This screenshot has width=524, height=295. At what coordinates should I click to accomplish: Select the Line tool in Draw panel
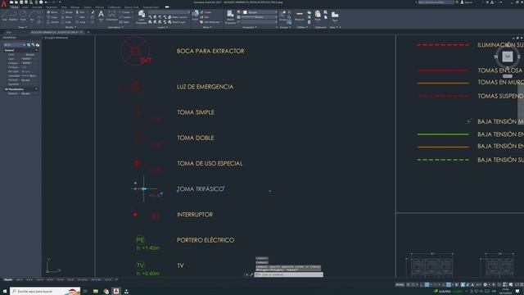pos(4,16)
